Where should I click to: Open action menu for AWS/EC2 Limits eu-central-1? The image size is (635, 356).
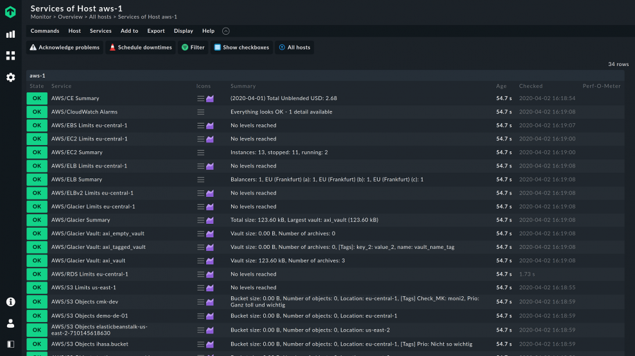pos(200,139)
